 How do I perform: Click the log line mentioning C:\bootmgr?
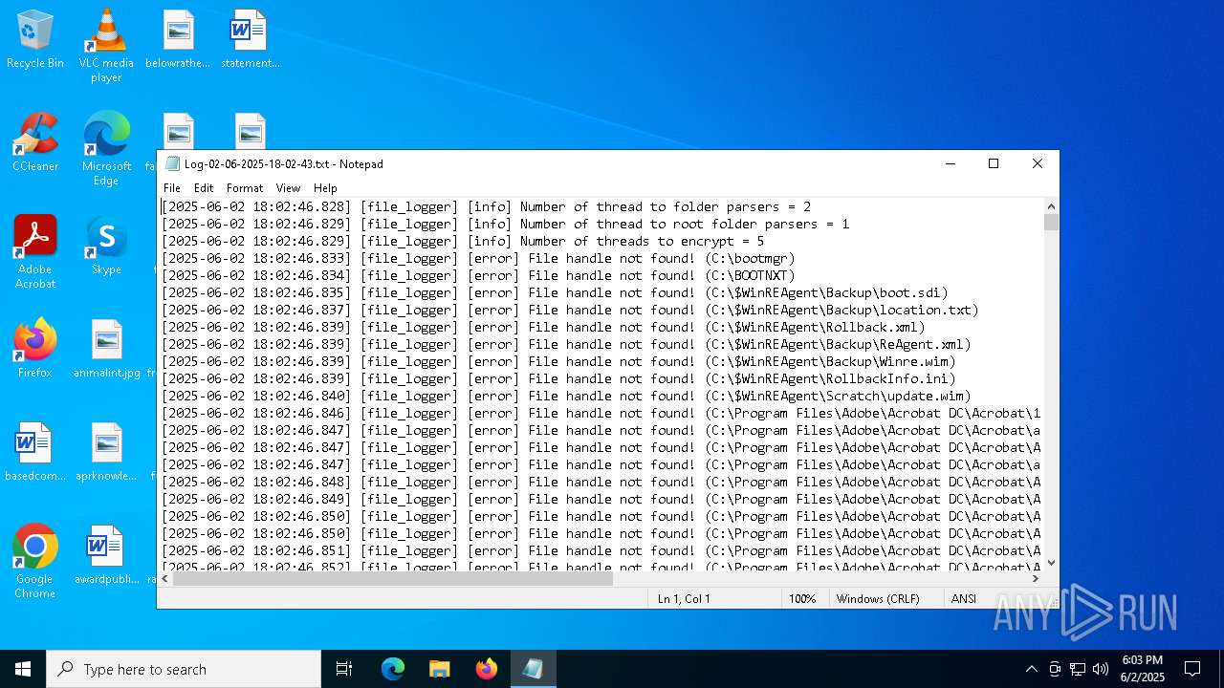(478, 258)
